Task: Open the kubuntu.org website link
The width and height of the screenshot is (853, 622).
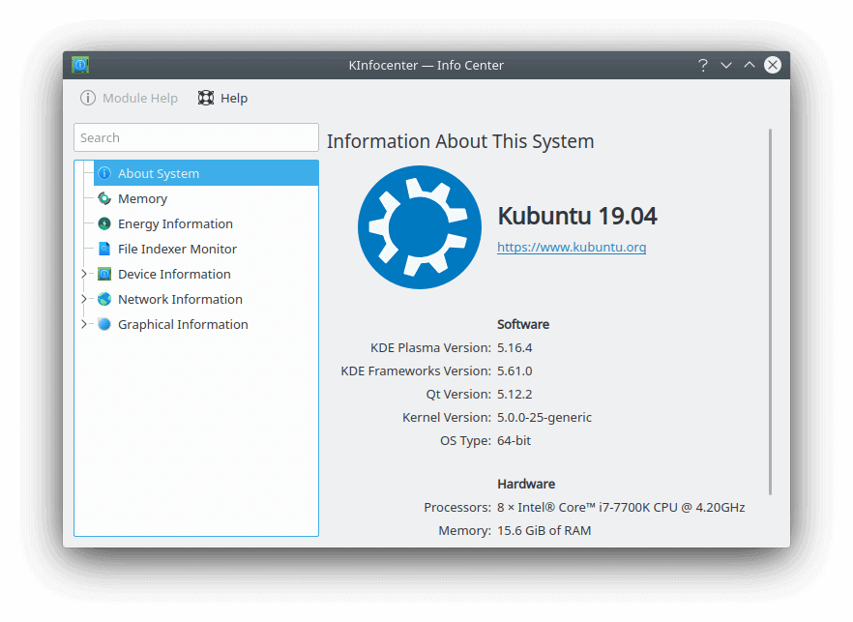Action: (571, 247)
